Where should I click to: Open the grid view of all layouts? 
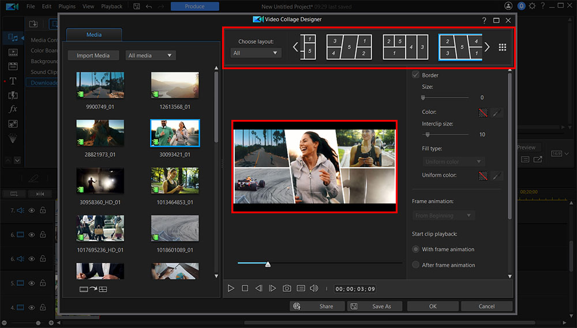click(503, 48)
